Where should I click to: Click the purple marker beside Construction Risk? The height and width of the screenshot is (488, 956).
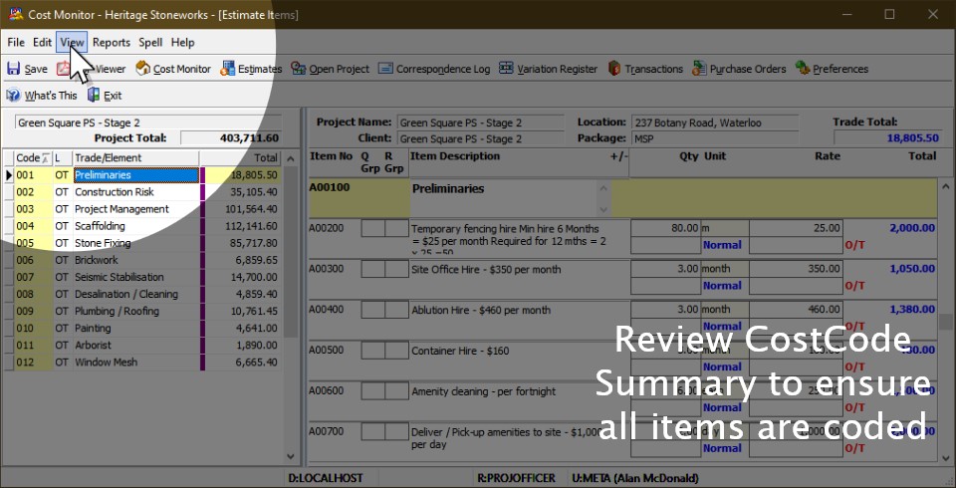(x=202, y=192)
